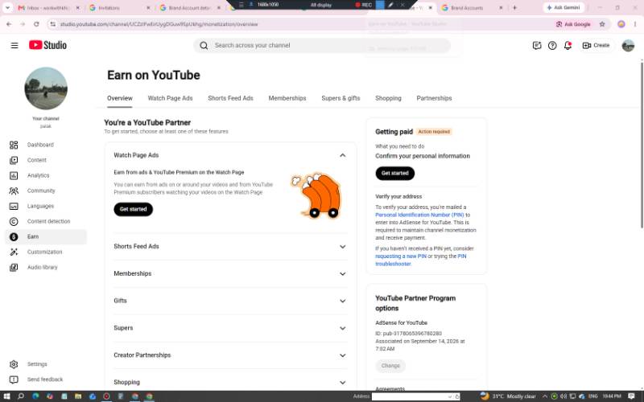Open the notifications bell

pos(568,46)
